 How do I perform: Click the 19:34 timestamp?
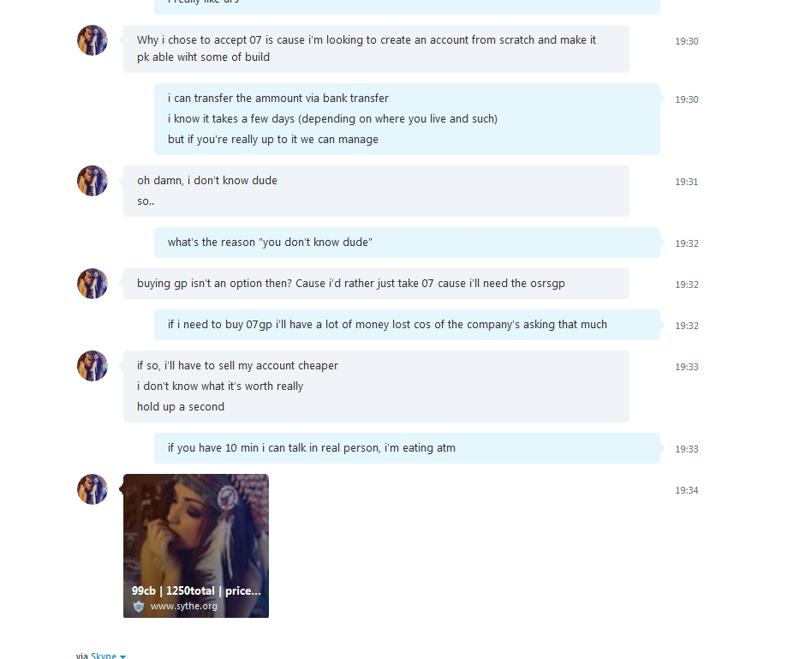(686, 490)
